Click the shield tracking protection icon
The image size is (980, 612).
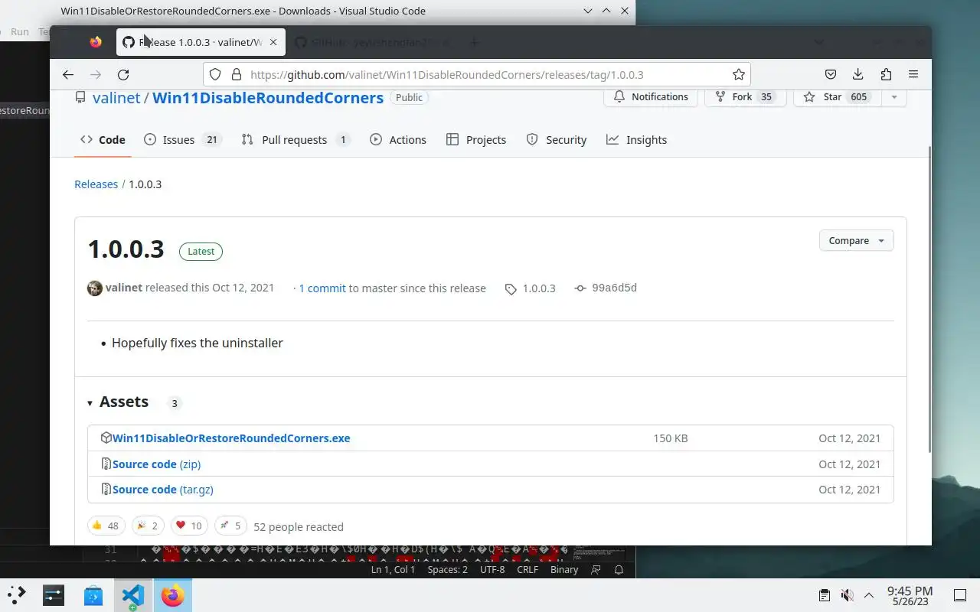pos(215,74)
